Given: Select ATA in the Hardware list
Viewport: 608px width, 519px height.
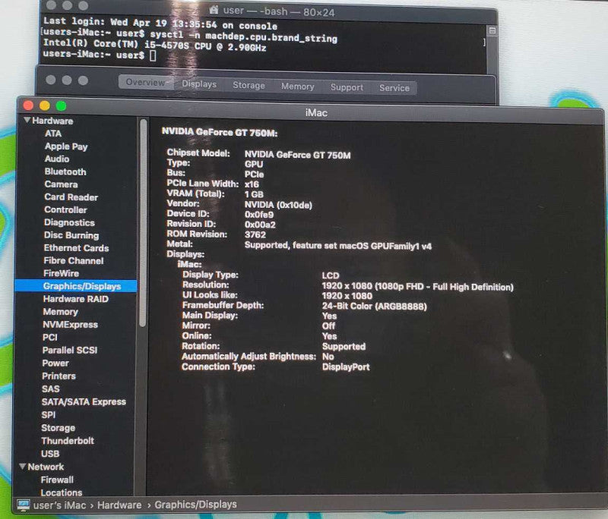Looking at the screenshot, I should point(53,134).
